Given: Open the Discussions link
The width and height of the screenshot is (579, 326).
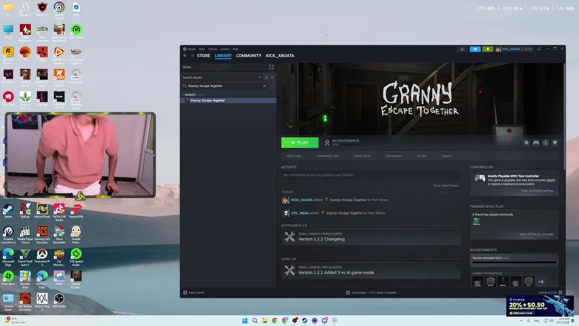Looking at the screenshot, I should click(x=394, y=156).
